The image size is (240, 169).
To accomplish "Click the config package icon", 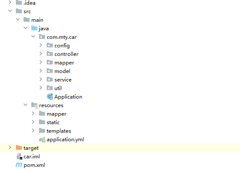I will coord(50,45).
